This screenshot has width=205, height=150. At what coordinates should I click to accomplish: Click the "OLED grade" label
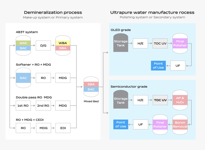(x=121, y=30)
